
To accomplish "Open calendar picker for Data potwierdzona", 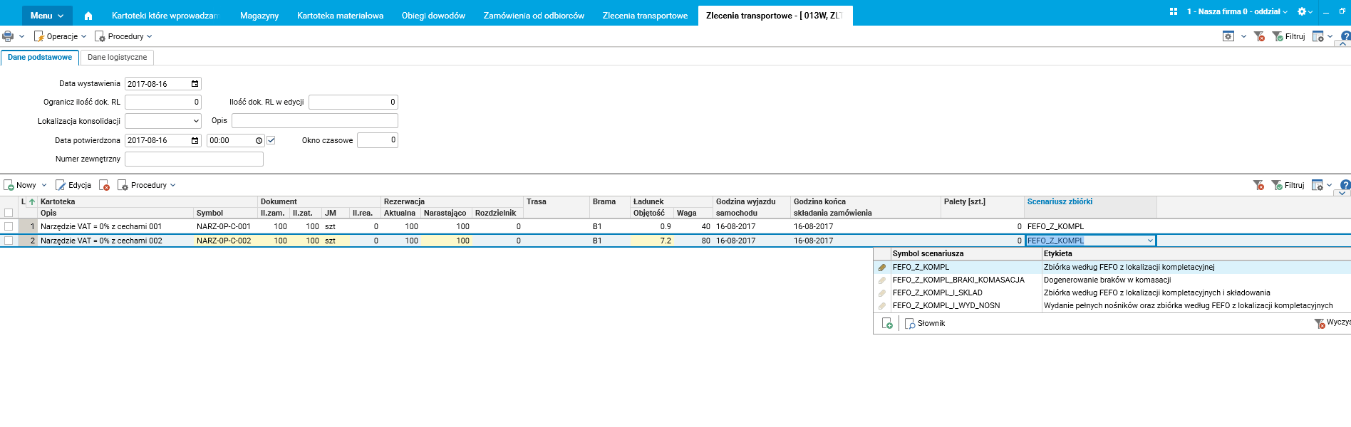I will 195,141.
